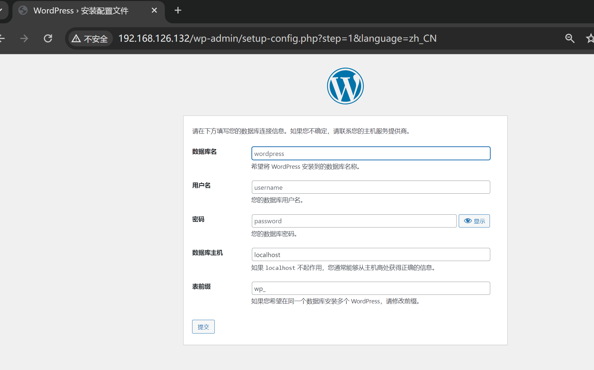This screenshot has width=594, height=370.
Task: Click the zoom magnifier icon in address bar
Action: pos(570,38)
